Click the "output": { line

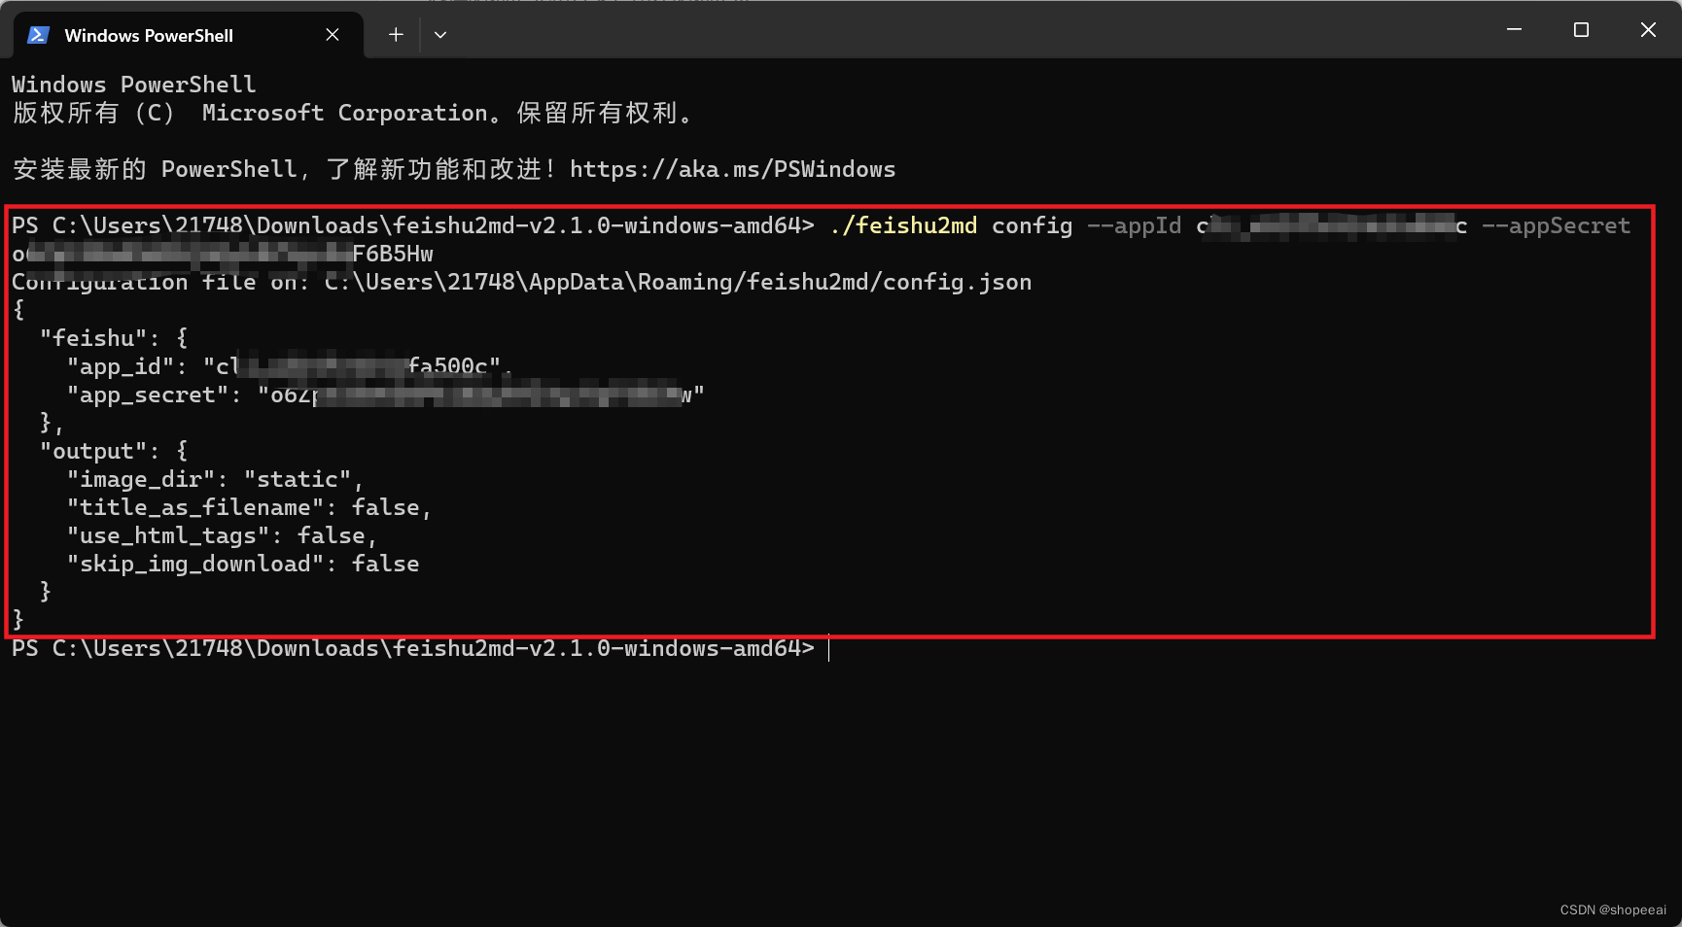point(114,451)
